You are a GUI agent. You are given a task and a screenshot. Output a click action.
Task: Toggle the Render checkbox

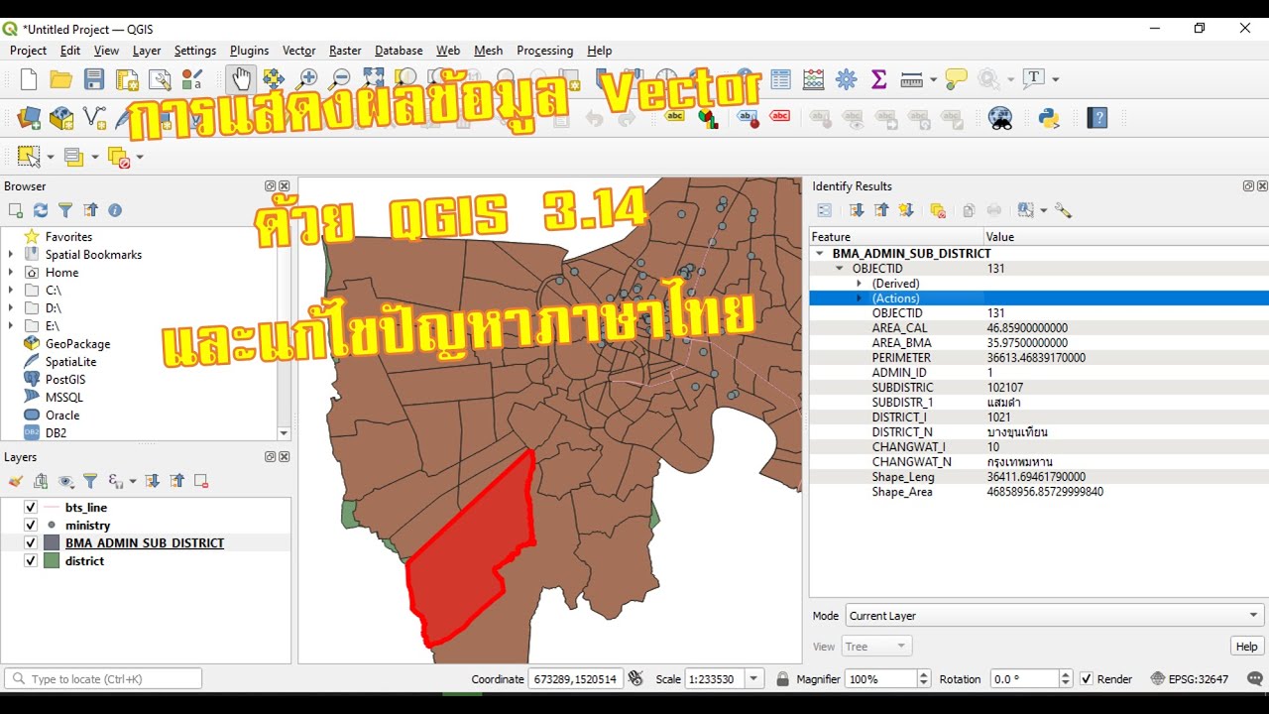coord(1087,679)
